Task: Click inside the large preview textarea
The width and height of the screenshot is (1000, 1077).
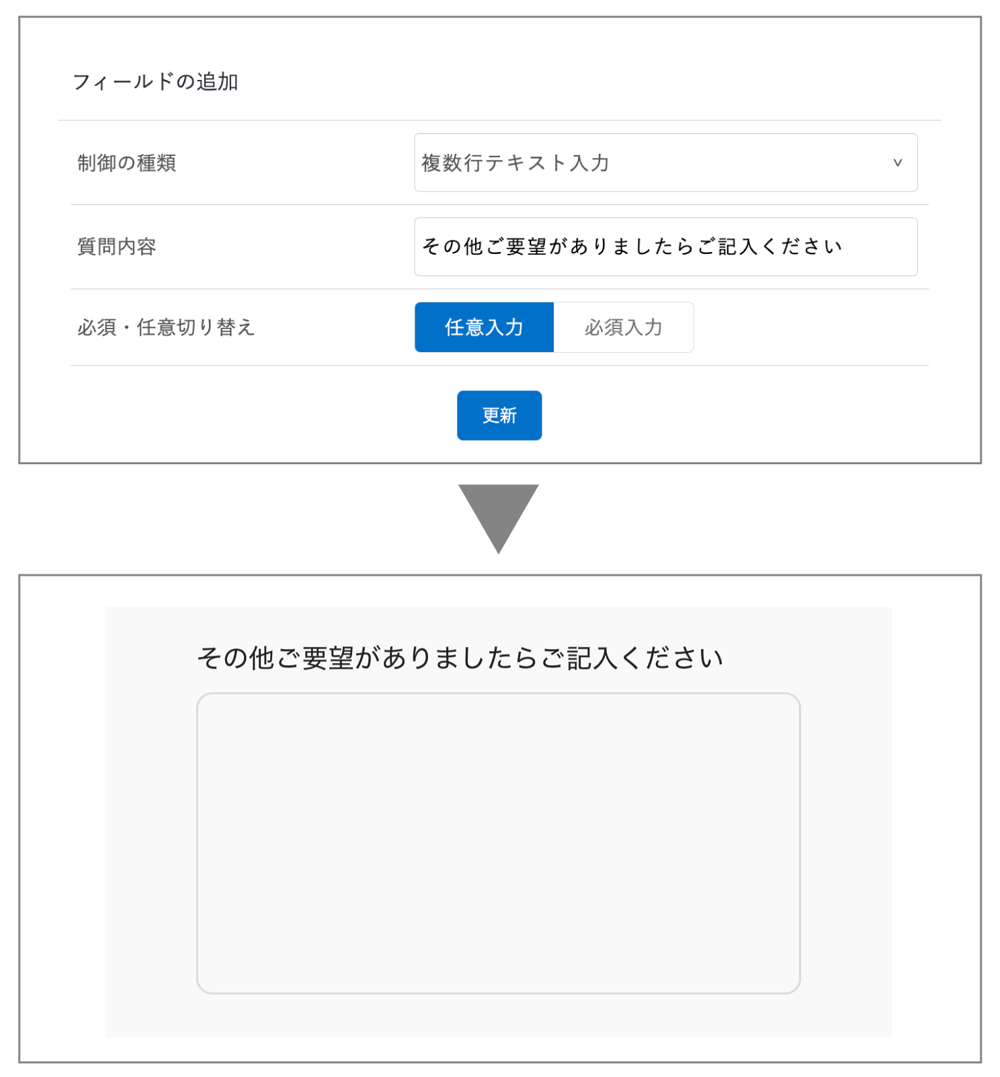Action: (498, 843)
